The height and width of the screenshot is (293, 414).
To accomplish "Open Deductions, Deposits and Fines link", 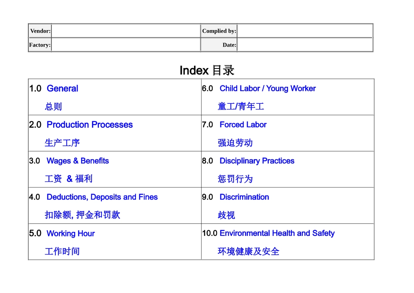I will point(102,197).
